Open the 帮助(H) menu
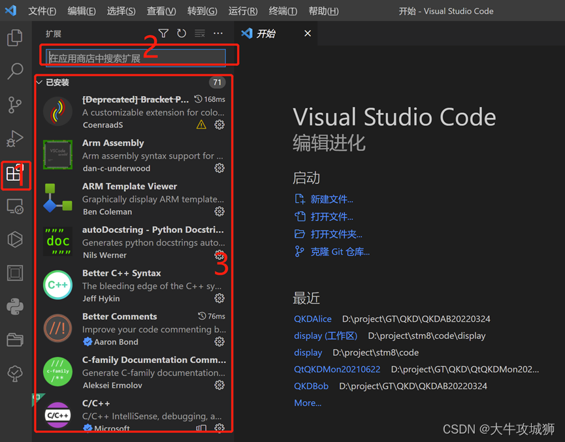565x442 pixels. pos(323,11)
